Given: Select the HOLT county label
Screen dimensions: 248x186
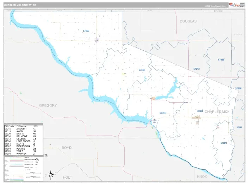Looking at the screenshot, I should point(67,177).
